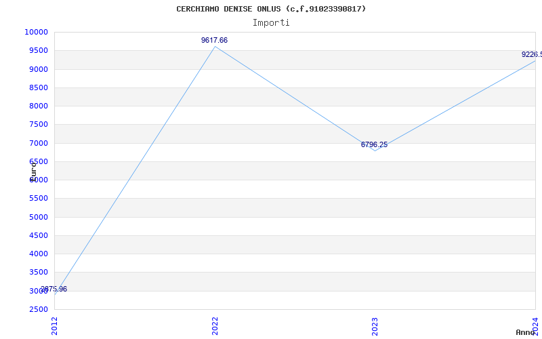The height and width of the screenshot is (339, 542).
Task: Click the 9500 y-axis label
Action: [38, 50]
